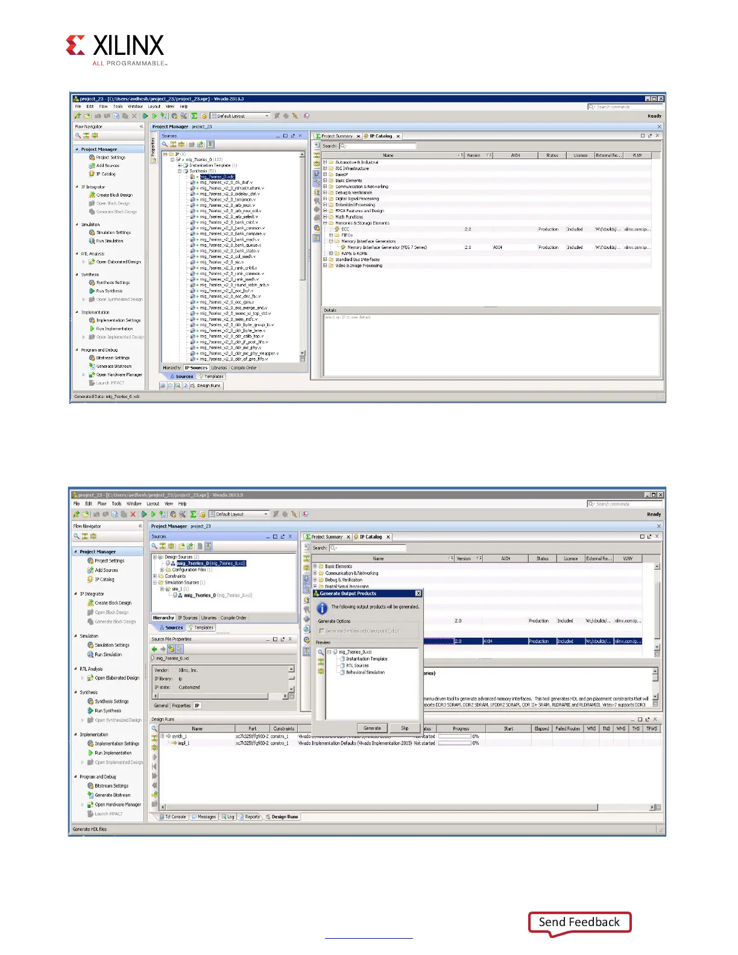The width and height of the screenshot is (738, 955).
Task: Click search icon in upper Vivado Sources toolbar
Action: click(x=165, y=145)
